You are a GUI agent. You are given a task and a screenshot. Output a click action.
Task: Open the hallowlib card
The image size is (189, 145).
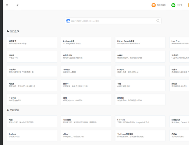pos(140,121)
